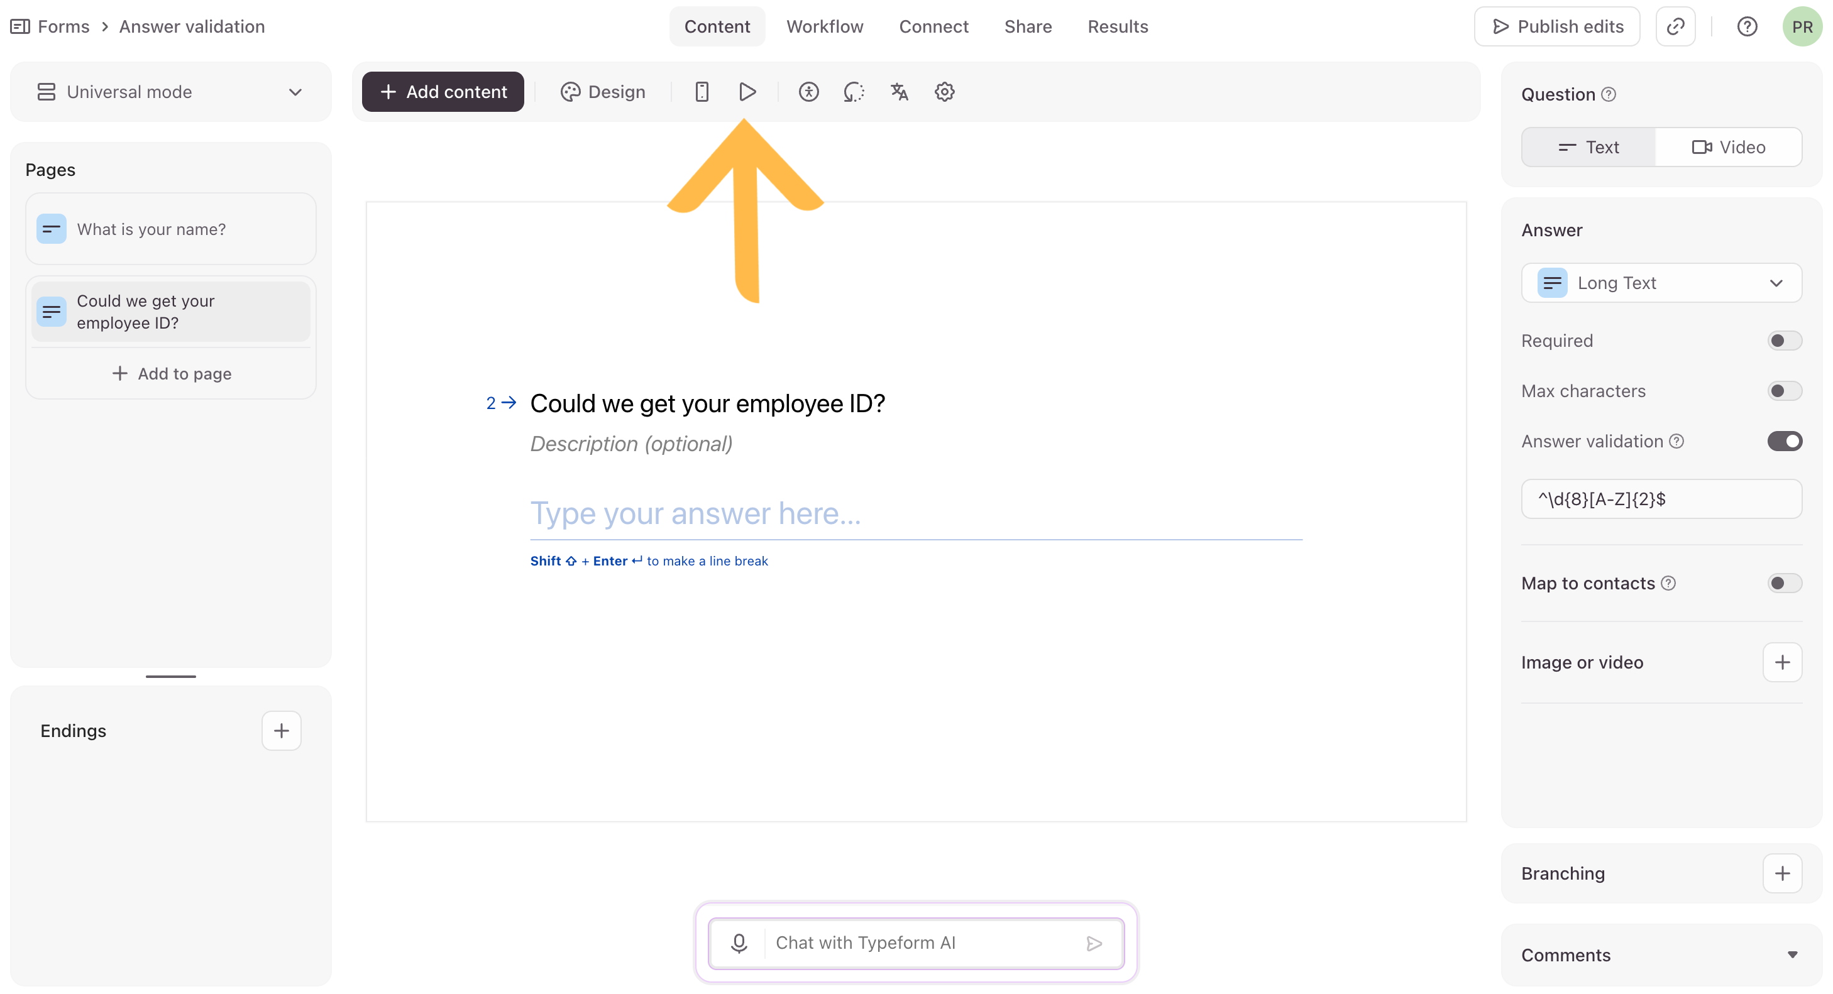Screen dimensions: 1833x994
Task: Click the play preview icon
Action: coord(747,92)
